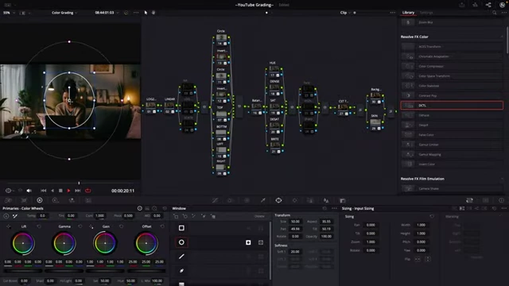
Task: Play the clip forward
Action: point(69,191)
